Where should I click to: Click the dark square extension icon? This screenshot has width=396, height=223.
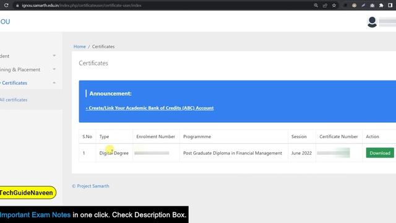click(x=345, y=6)
